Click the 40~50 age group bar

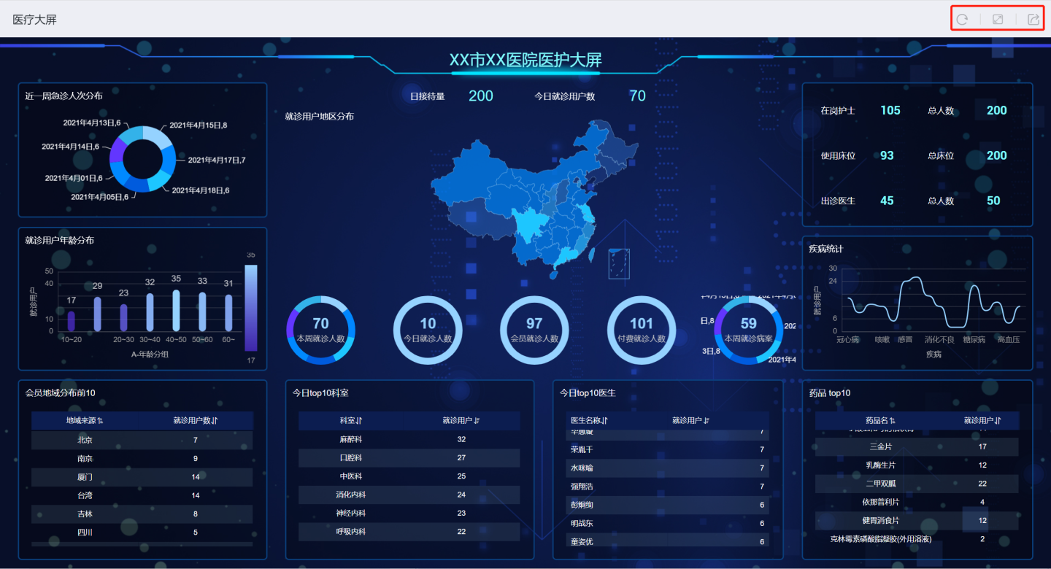tap(176, 311)
